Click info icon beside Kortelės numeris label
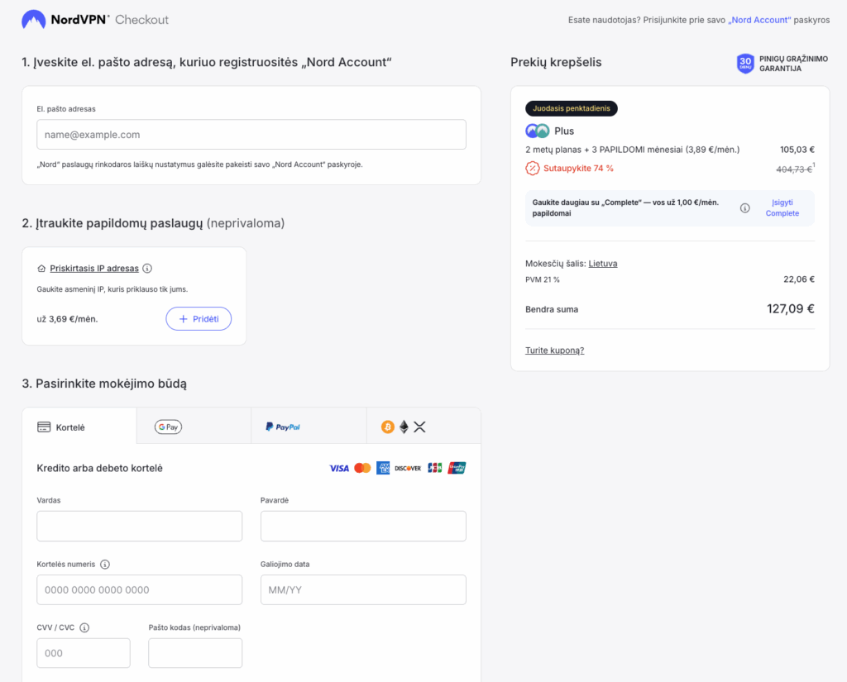847x682 pixels. click(x=105, y=565)
